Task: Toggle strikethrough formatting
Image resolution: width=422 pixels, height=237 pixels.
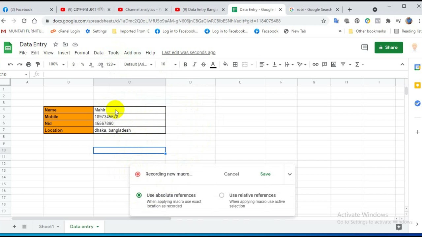Action: (203, 65)
